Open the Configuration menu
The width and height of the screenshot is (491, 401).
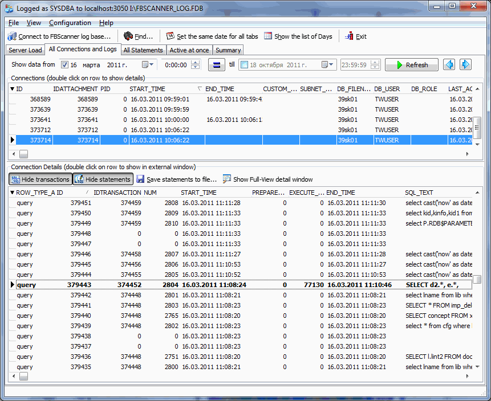pyautogui.click(x=70, y=23)
